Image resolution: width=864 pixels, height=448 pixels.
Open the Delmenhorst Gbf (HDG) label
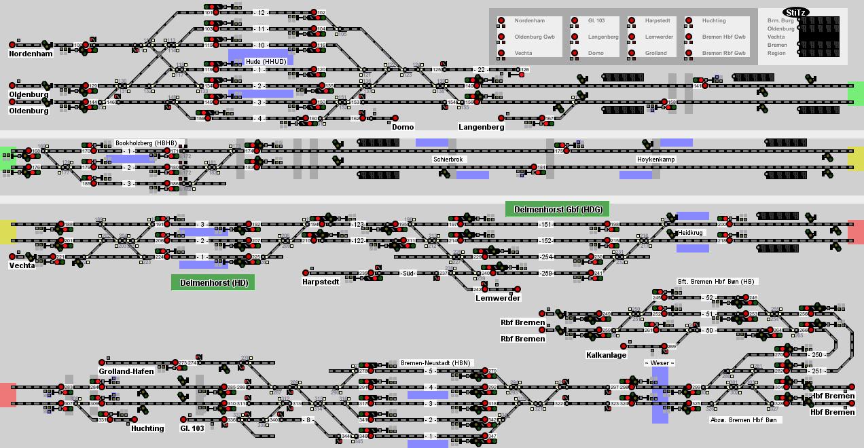[557, 209]
